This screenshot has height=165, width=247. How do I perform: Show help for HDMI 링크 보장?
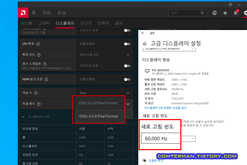click(x=46, y=79)
